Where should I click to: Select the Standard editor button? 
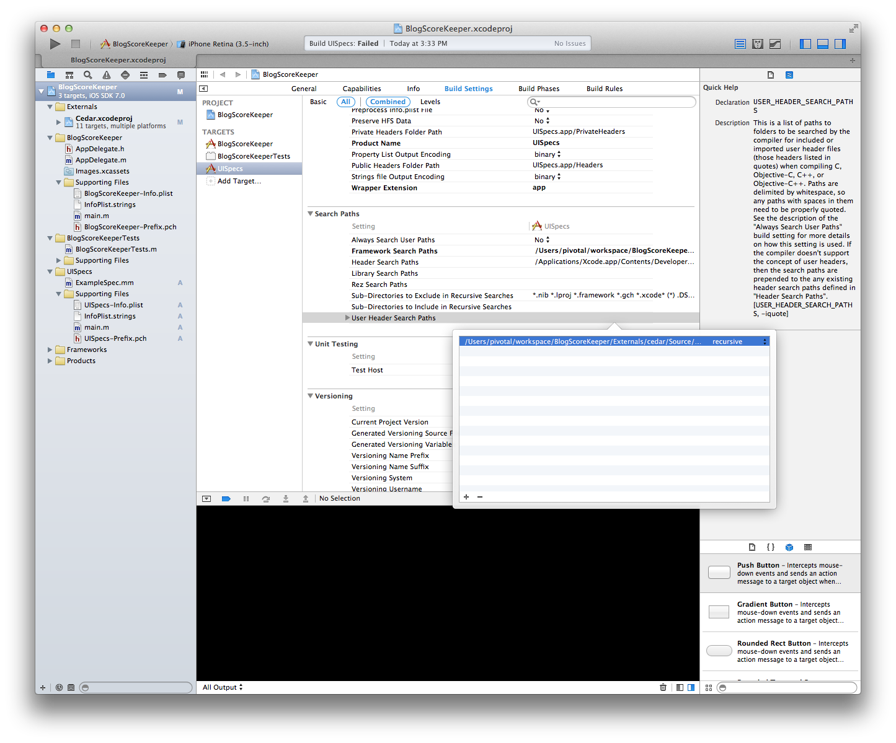point(740,44)
